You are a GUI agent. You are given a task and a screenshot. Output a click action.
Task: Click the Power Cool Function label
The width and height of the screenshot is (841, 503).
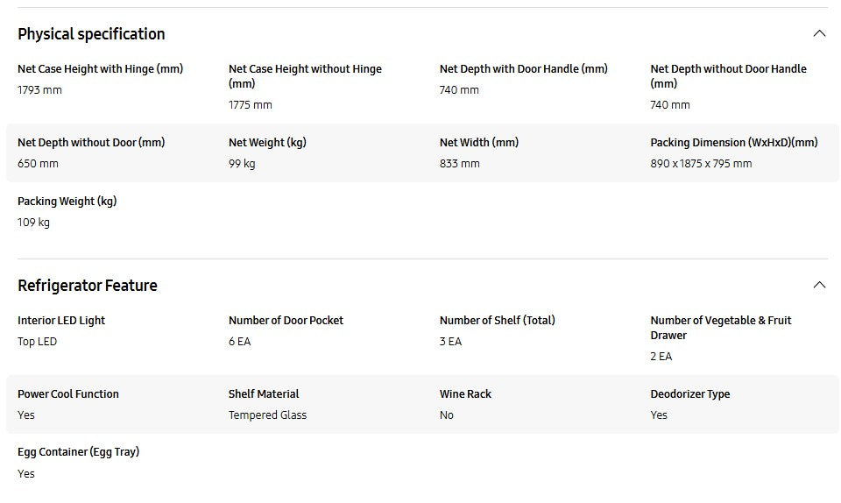(x=68, y=394)
